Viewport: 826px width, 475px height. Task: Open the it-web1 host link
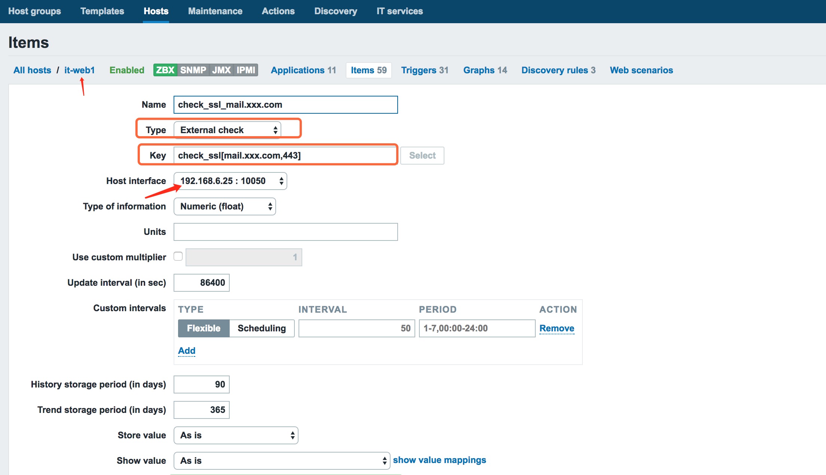(79, 70)
